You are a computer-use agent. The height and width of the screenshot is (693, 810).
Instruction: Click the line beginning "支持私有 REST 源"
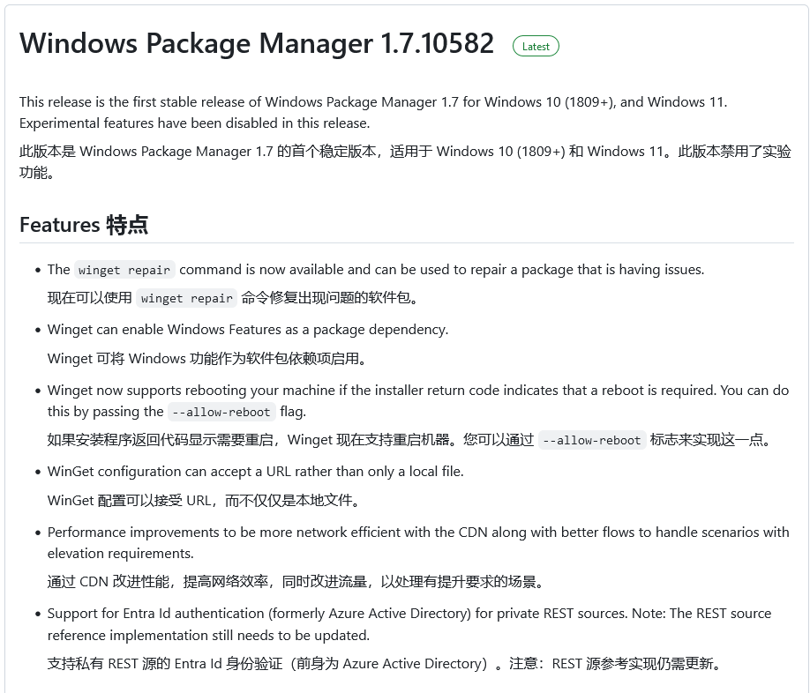(x=384, y=664)
